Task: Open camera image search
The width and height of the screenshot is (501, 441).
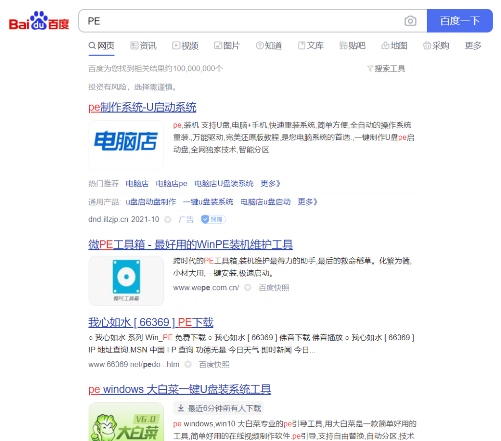Action: [x=410, y=21]
